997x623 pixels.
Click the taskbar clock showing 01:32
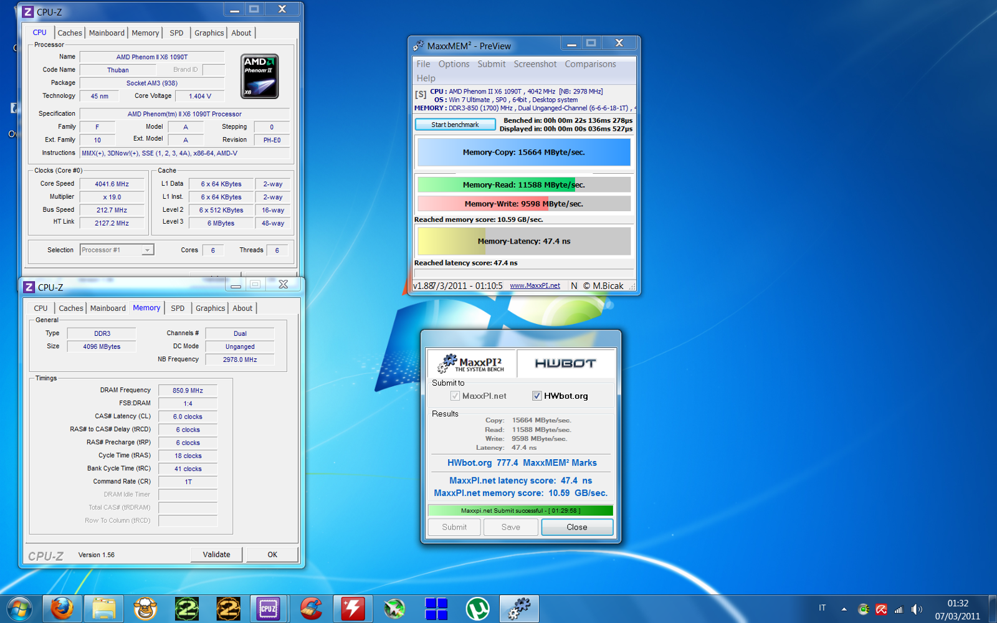coord(957,609)
